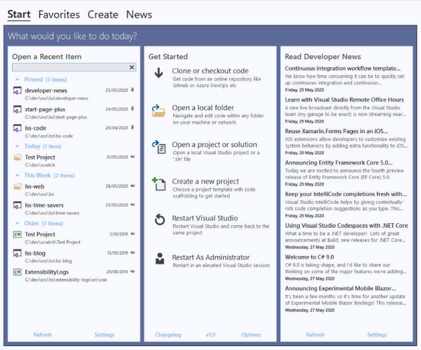
Task: Click the Restart Visual Studio circular arrow icon
Action: [160, 220]
